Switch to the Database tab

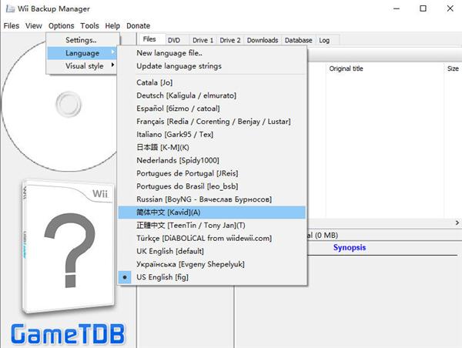[x=298, y=40]
